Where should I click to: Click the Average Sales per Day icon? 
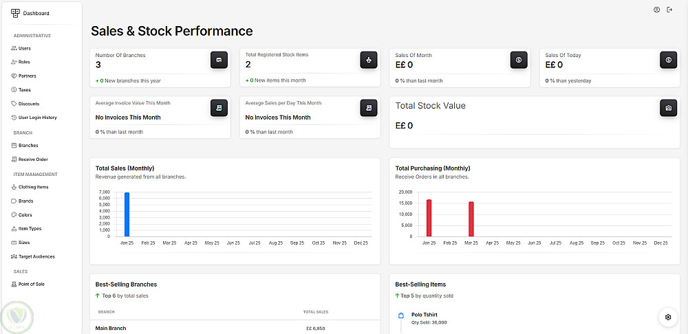pos(369,108)
